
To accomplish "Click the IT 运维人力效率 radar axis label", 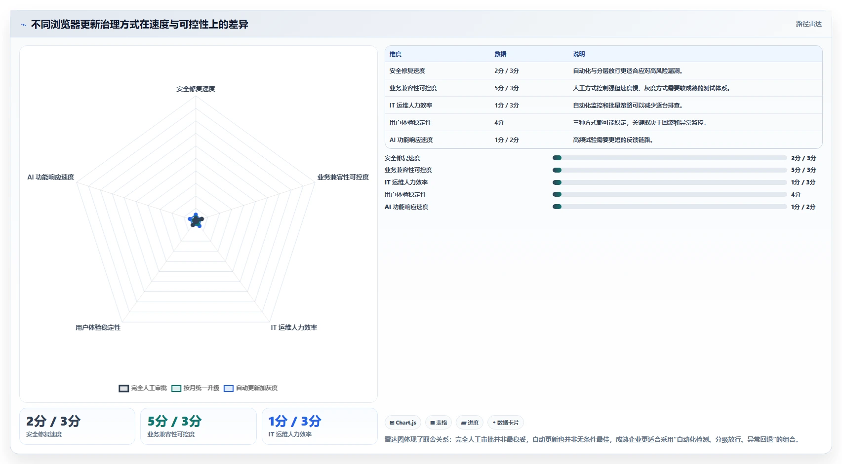I will (294, 327).
